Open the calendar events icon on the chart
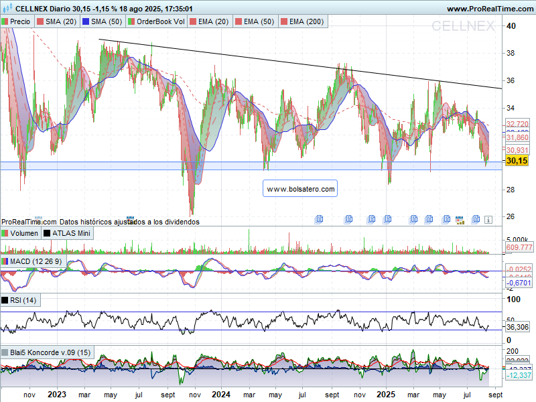Screen dimensions: 536x402 460,219
